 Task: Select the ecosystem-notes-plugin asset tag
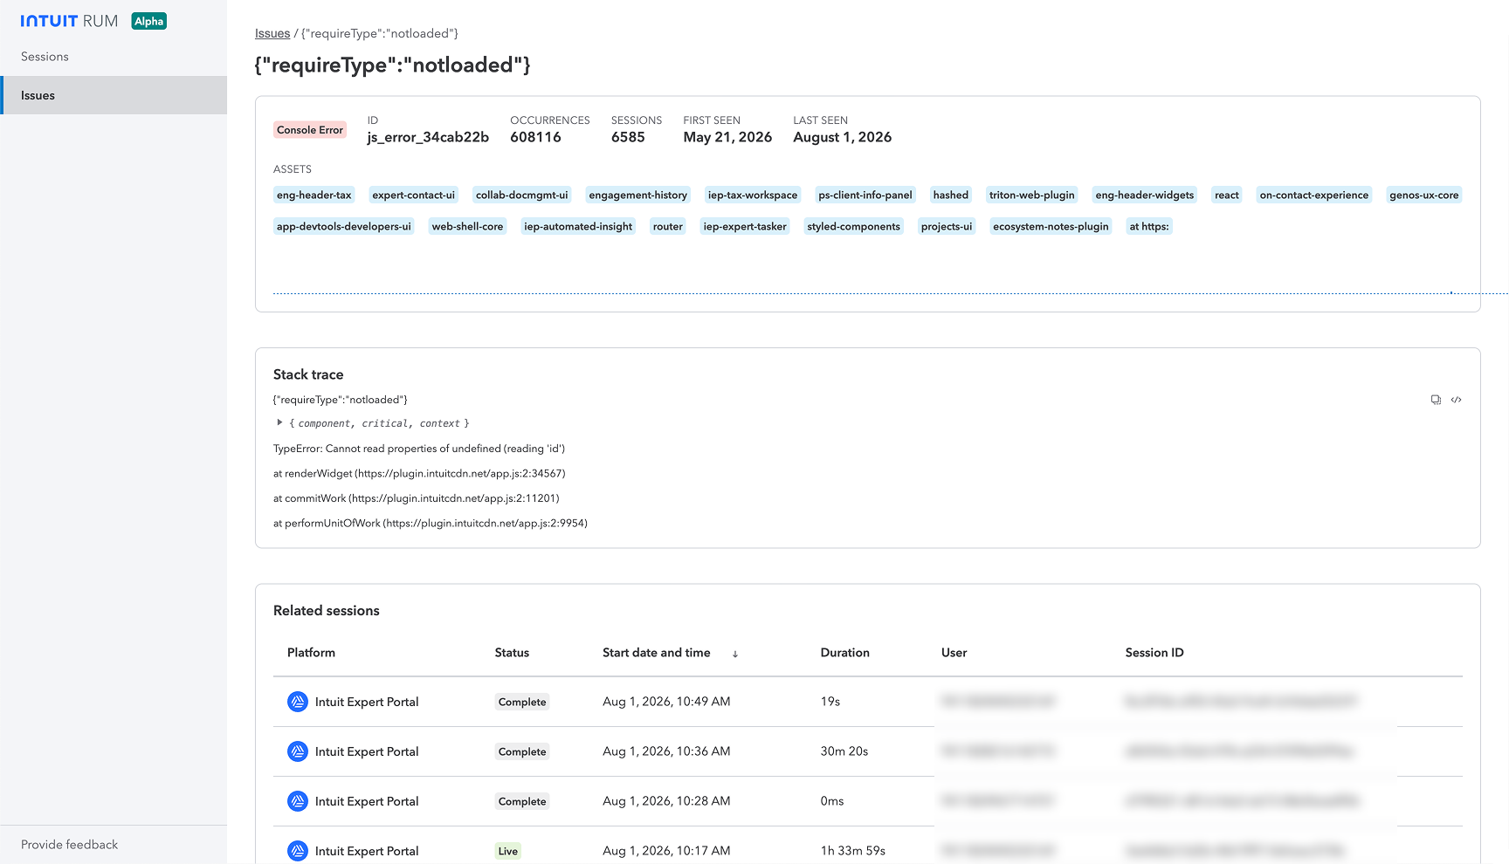1051,227
